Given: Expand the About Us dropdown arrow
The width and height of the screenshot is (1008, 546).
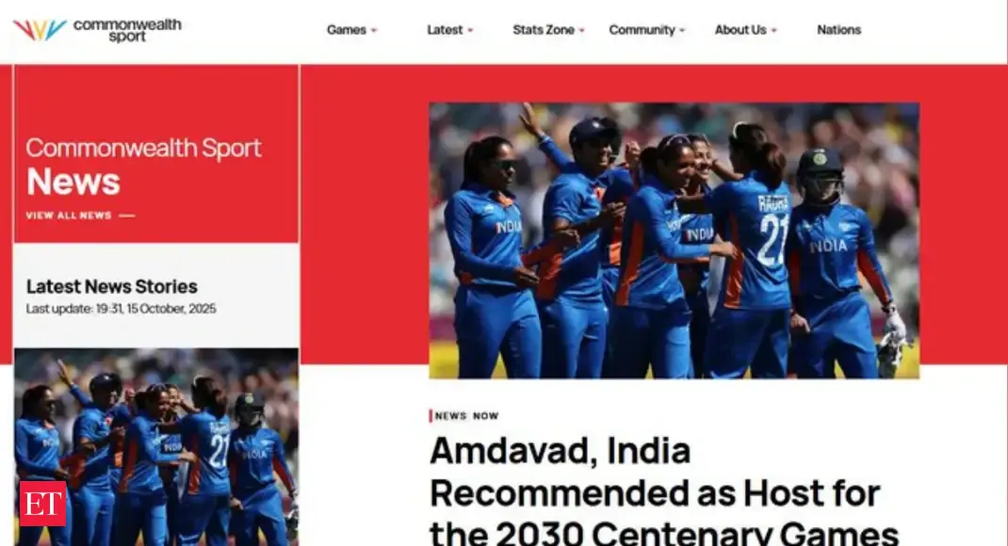Looking at the screenshot, I should point(774,30).
